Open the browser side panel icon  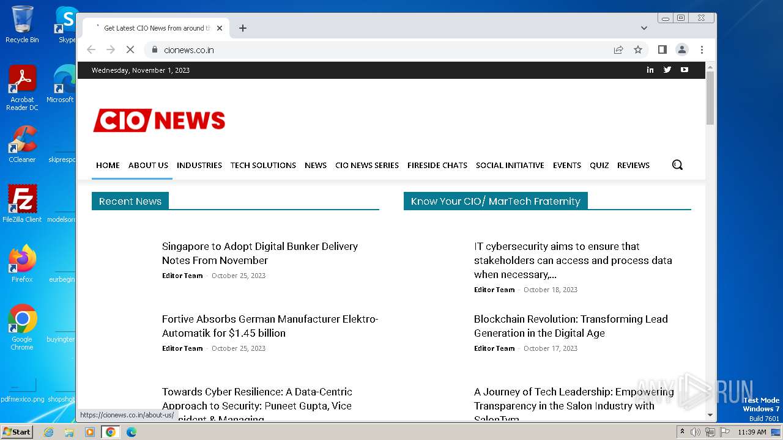click(x=662, y=50)
